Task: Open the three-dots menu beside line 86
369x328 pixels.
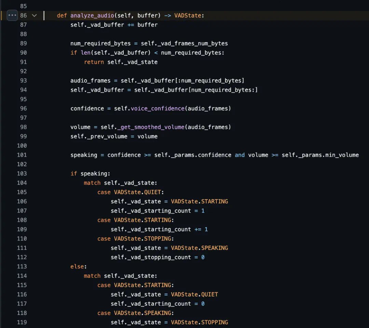Action: 12,15
